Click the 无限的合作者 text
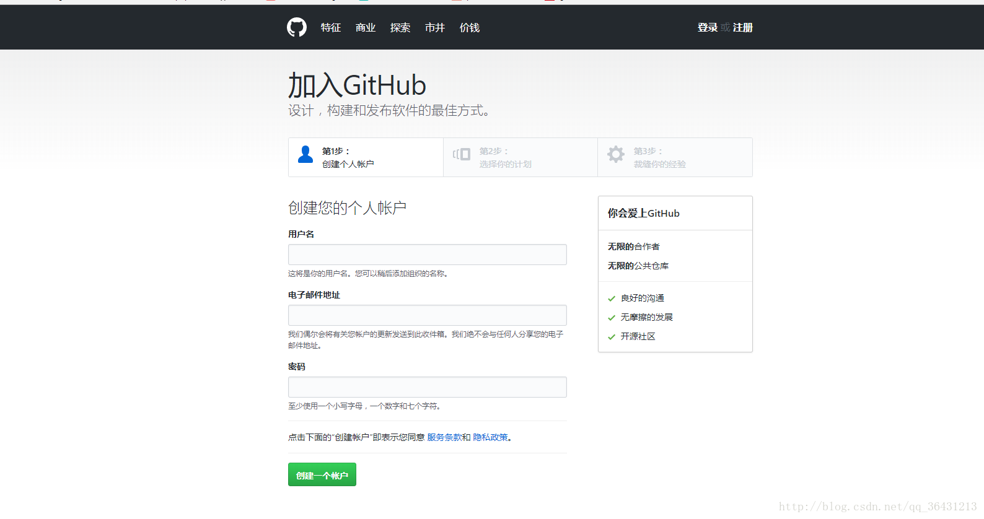 [634, 246]
